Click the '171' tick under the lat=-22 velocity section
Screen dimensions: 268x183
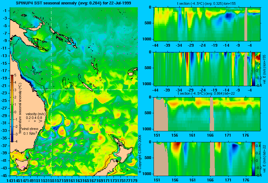pyautogui.click(x=228, y=180)
